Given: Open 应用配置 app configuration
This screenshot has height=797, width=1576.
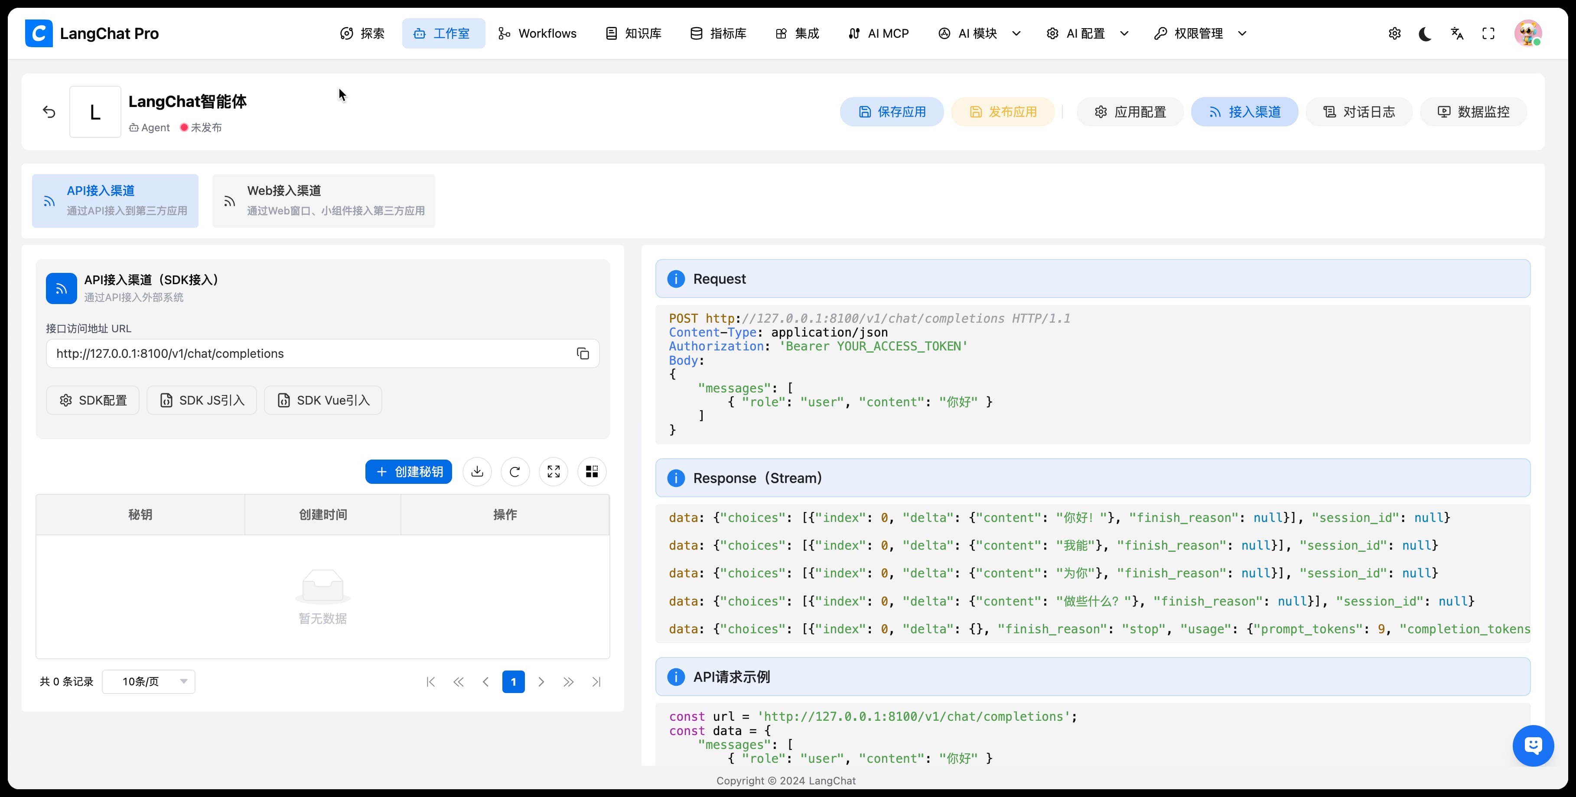Looking at the screenshot, I should click(1130, 112).
